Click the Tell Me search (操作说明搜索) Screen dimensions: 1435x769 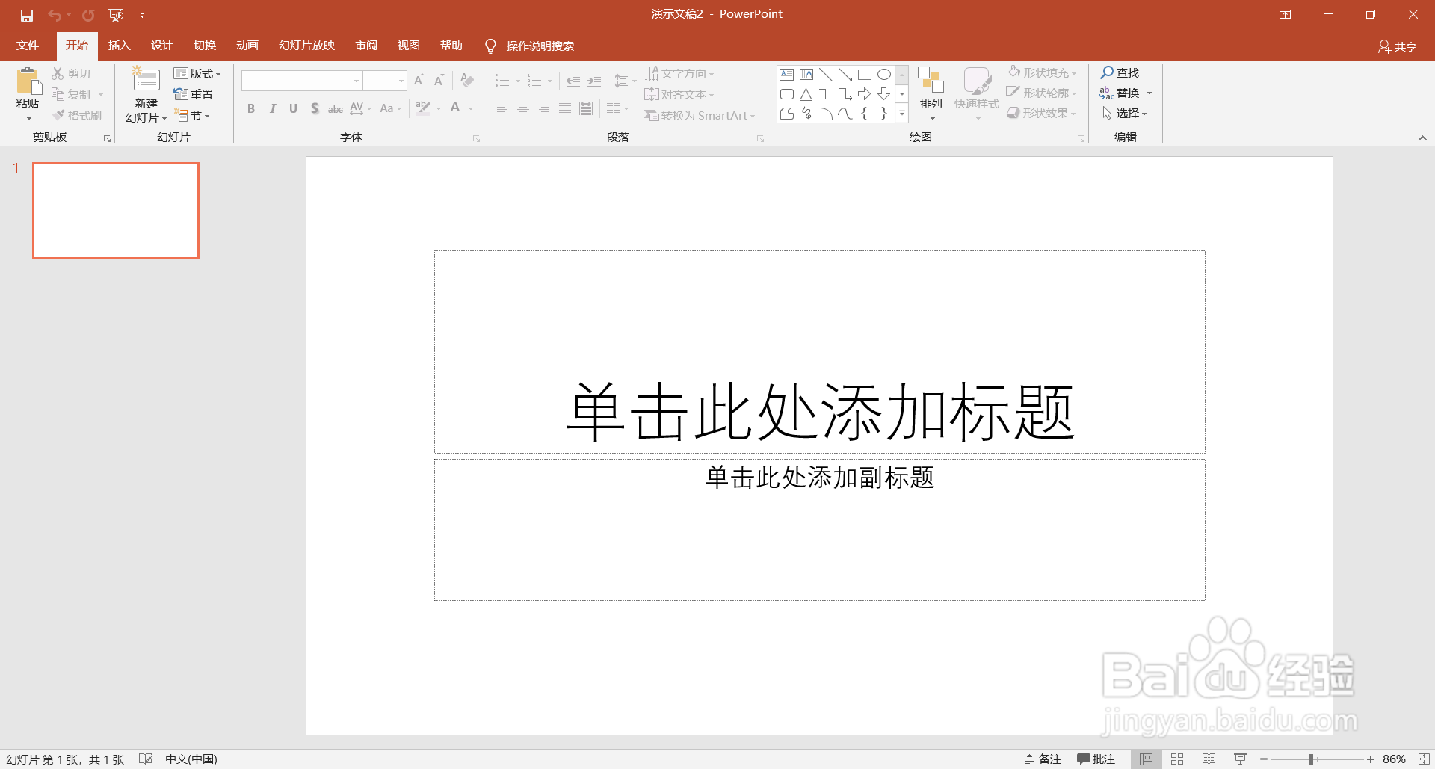pos(530,46)
